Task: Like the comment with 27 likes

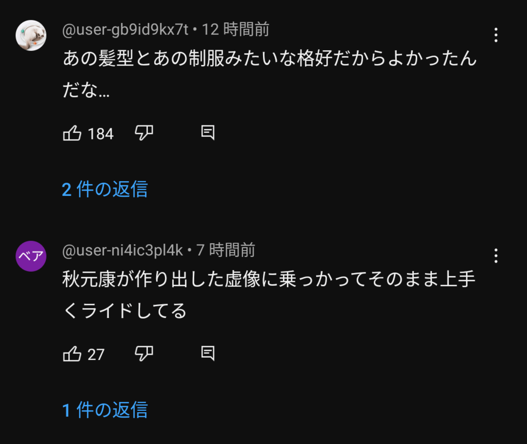Action: (x=72, y=354)
